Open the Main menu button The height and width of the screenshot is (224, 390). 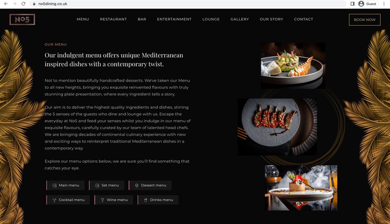coord(66,185)
